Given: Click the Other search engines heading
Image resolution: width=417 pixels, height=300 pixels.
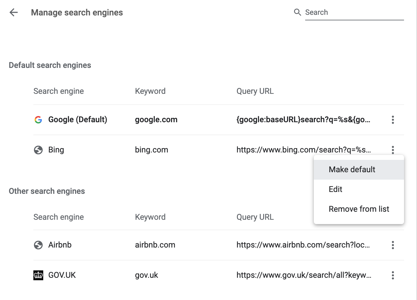Looking at the screenshot, I should click(47, 191).
